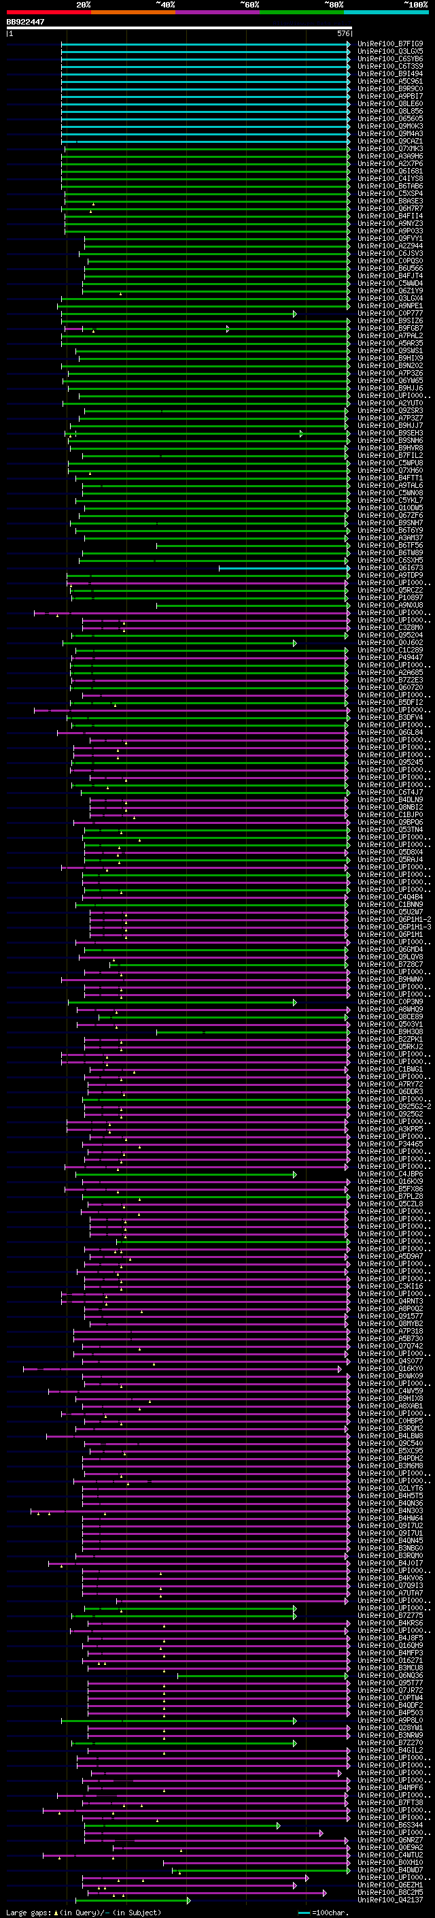The image size is (435, 1918).
Task: Open hit UniRef100_B7FIG9
Action: click(389, 44)
